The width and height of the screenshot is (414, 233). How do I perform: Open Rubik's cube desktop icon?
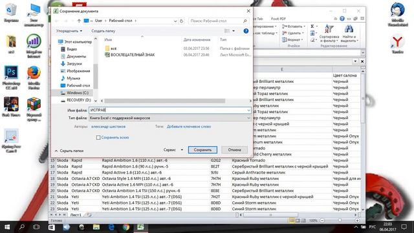coord(34,109)
